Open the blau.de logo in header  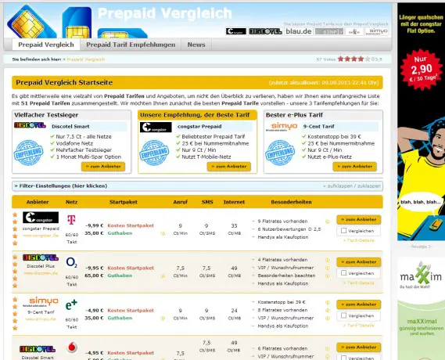click(x=298, y=31)
